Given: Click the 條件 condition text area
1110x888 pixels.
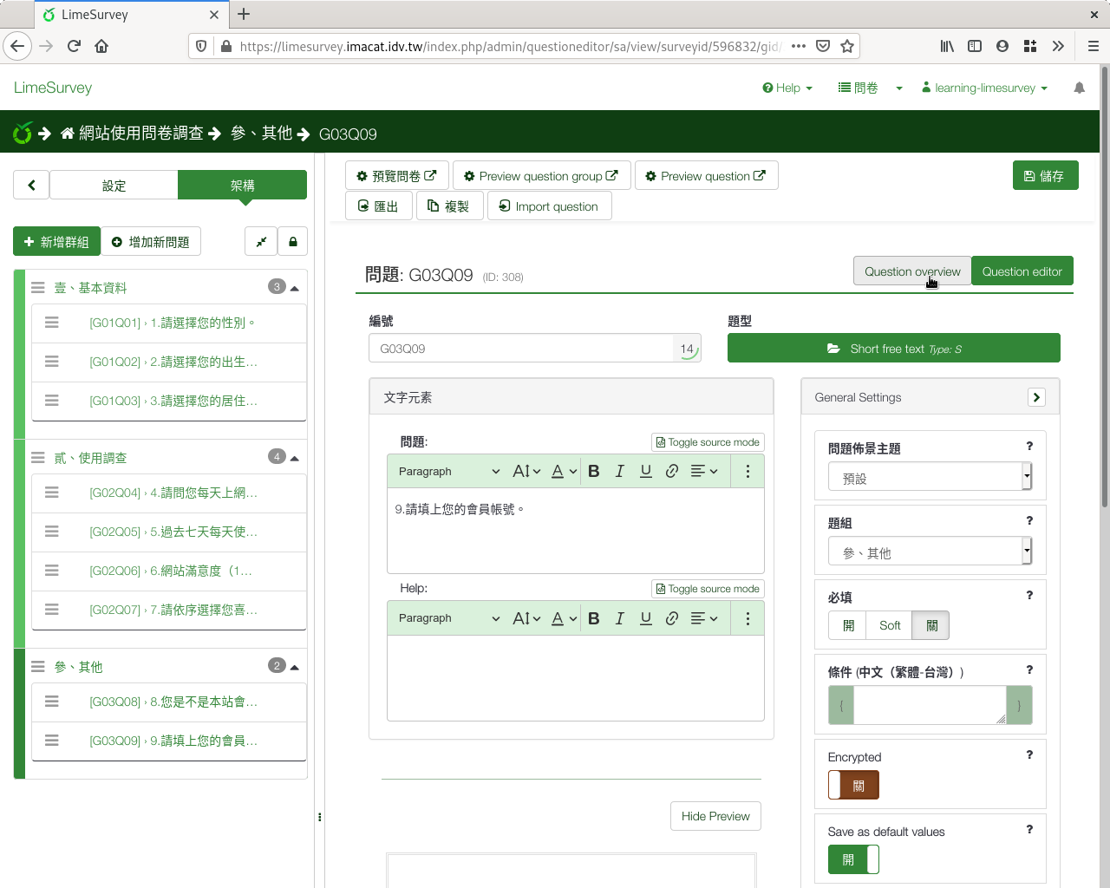Looking at the screenshot, I should pyautogui.click(x=930, y=705).
